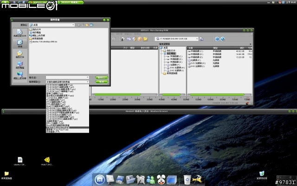Sort by the name column header in Nero browser
The height and width of the screenshot is (186, 297).
200,48
